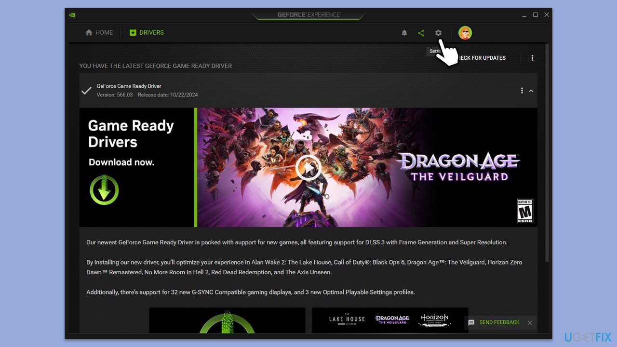Minimize the GeForce Experience window
This screenshot has width=617, height=347.
pos(524,15)
